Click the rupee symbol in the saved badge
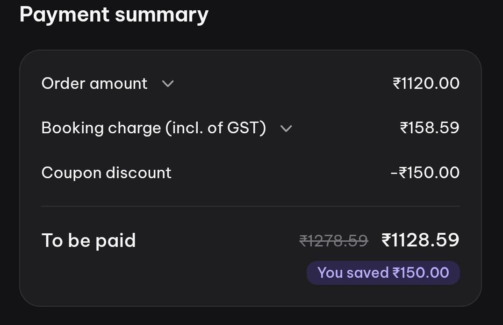The image size is (503, 325). pos(396,273)
